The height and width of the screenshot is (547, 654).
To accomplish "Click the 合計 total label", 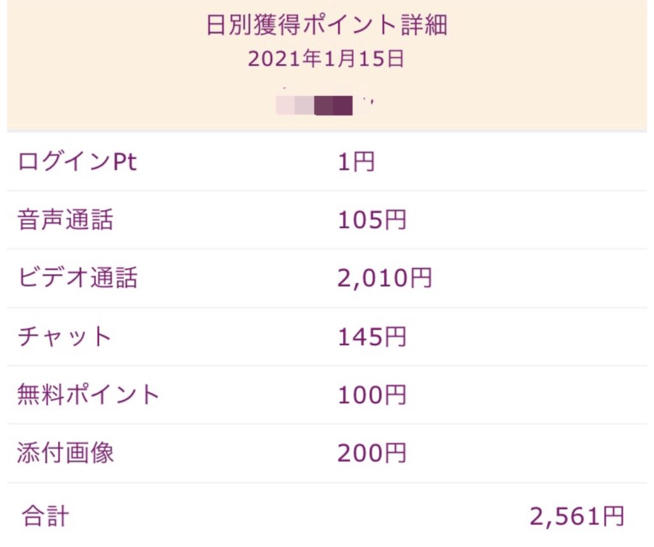I will (x=45, y=516).
